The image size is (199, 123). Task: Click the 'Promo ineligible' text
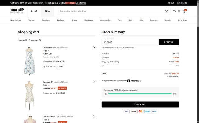pyautogui.click(x=51, y=57)
